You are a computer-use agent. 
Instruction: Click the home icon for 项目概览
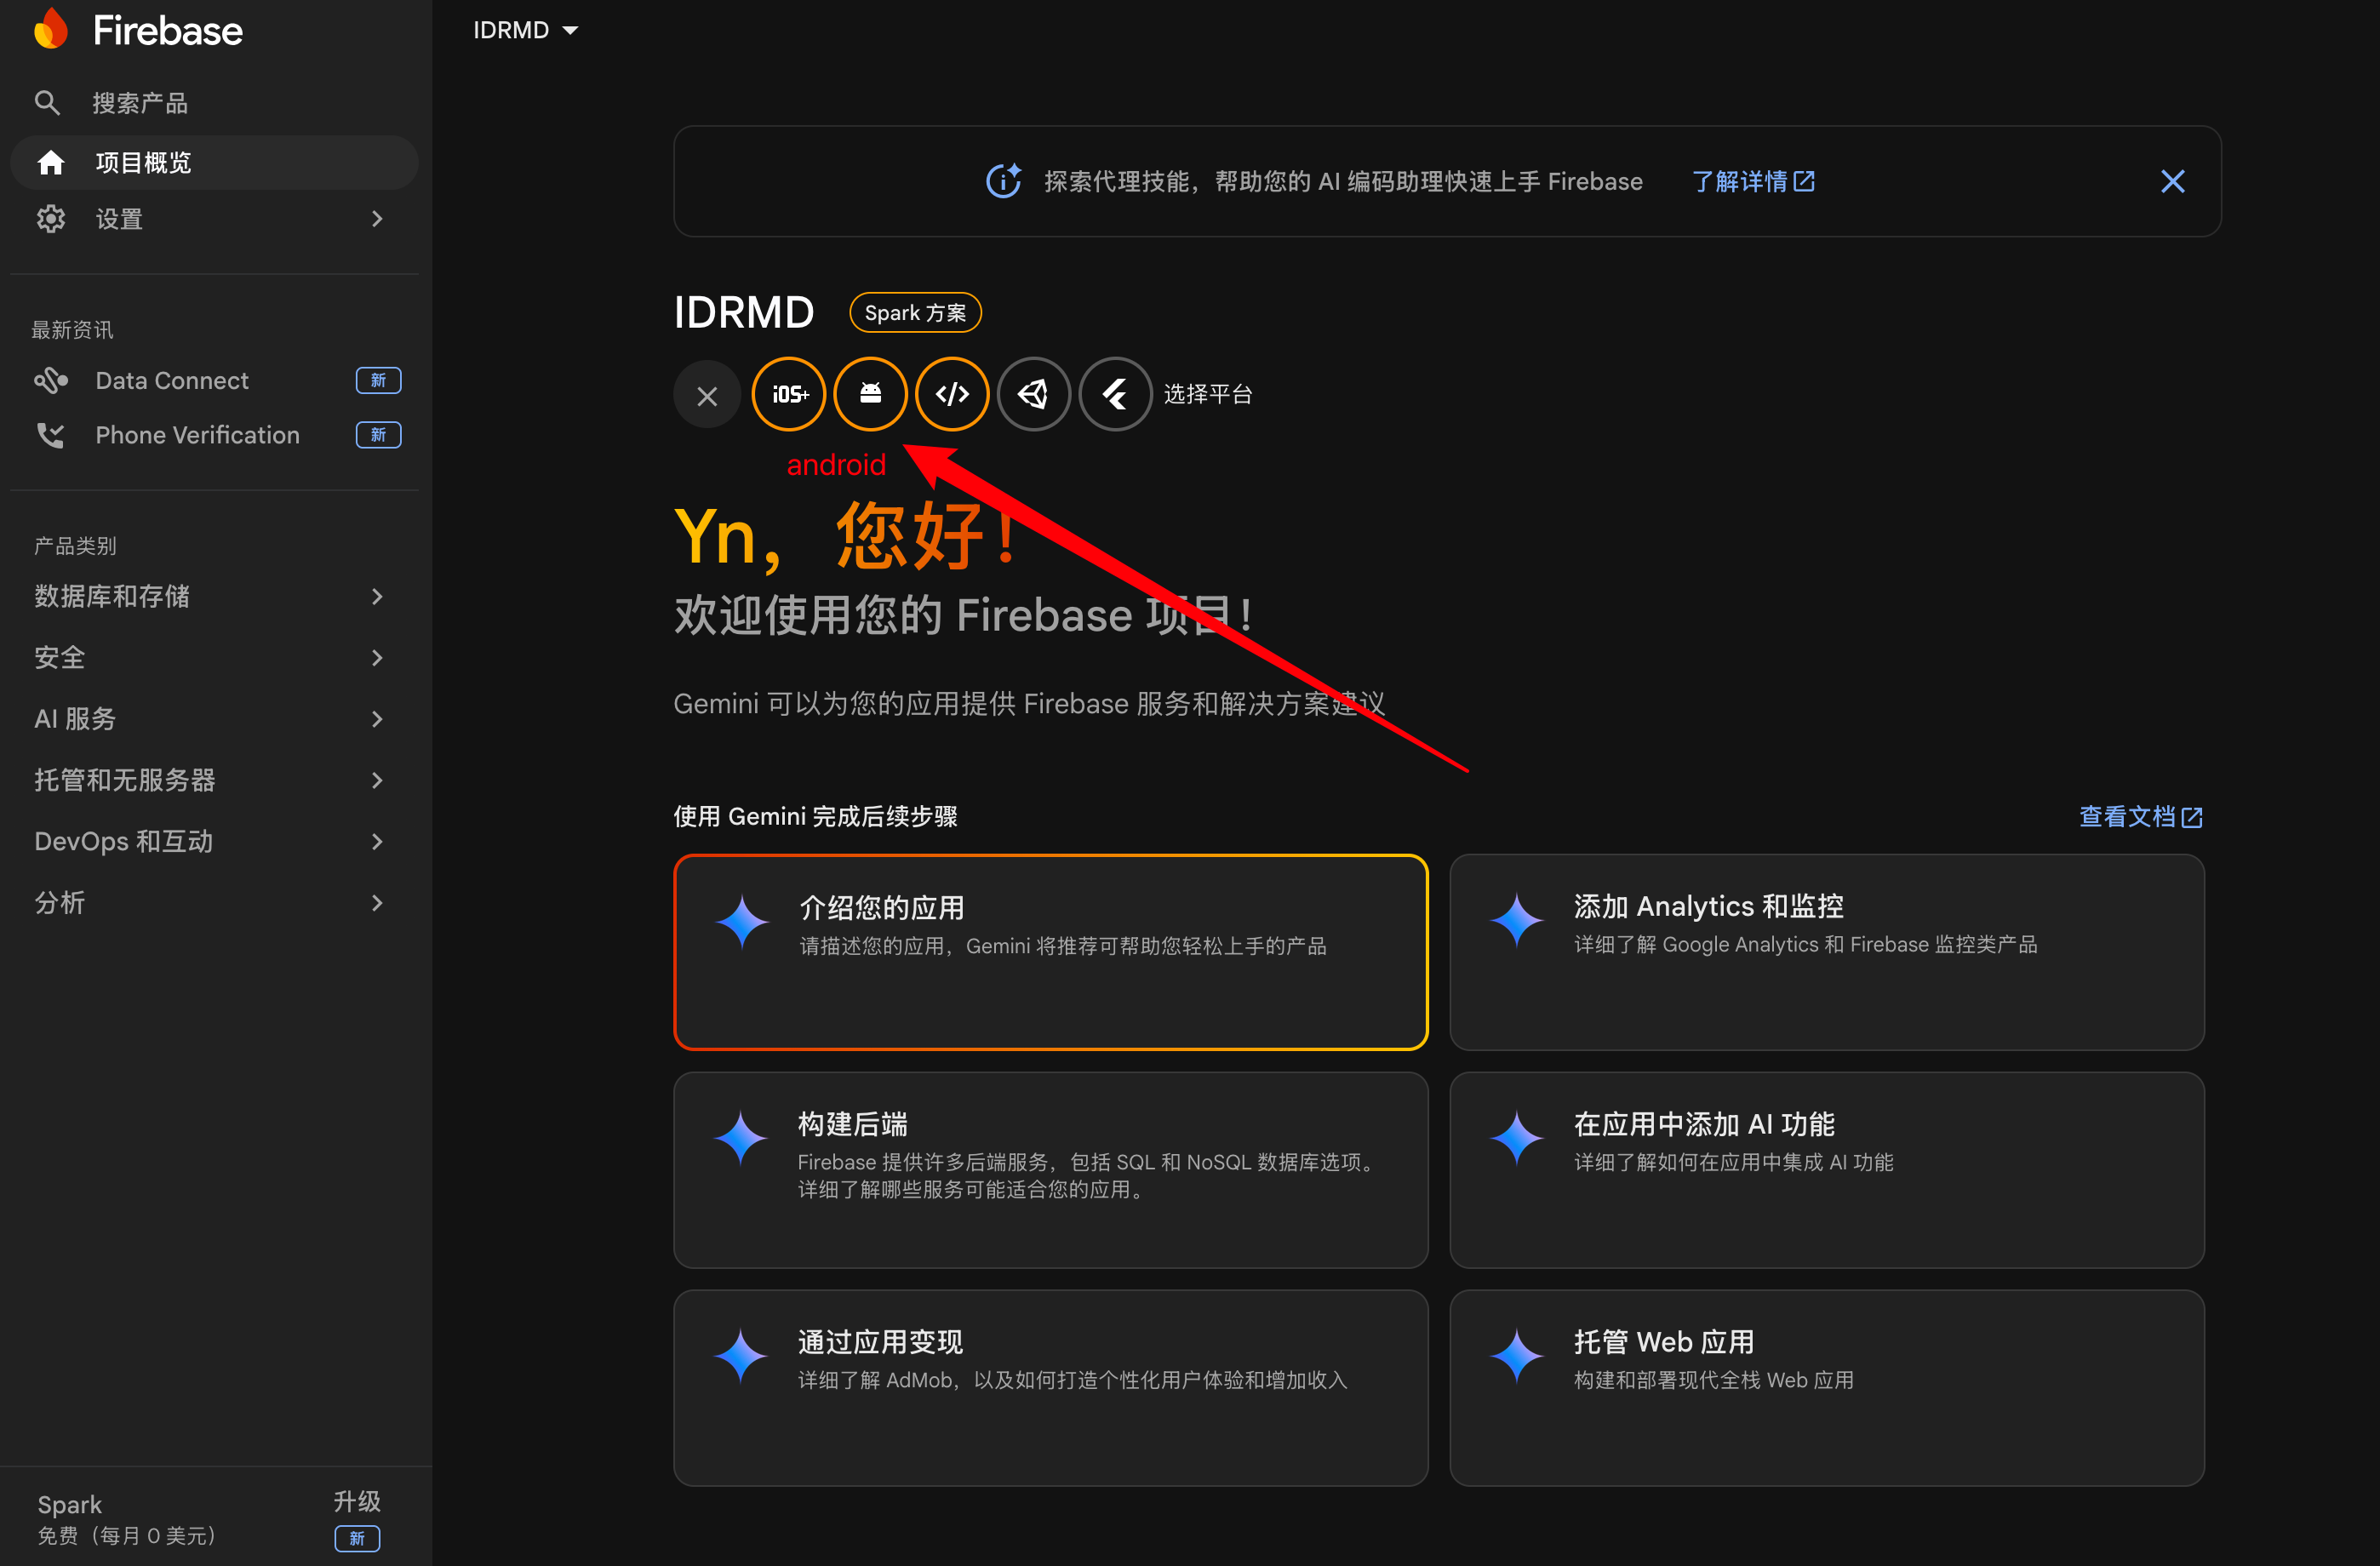pyautogui.click(x=50, y=162)
